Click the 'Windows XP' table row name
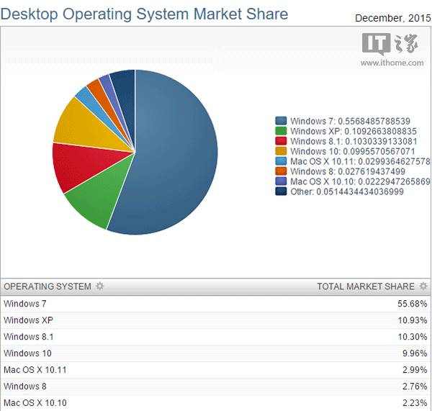 pyautogui.click(x=28, y=320)
